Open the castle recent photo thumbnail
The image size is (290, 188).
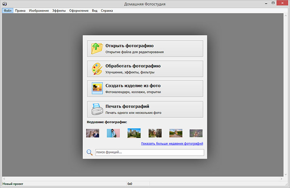(x=134, y=133)
